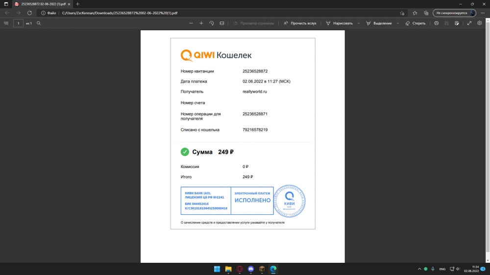The height and width of the screenshot is (275, 490).
Task: Switch the ENG input language
Action: pos(442,269)
